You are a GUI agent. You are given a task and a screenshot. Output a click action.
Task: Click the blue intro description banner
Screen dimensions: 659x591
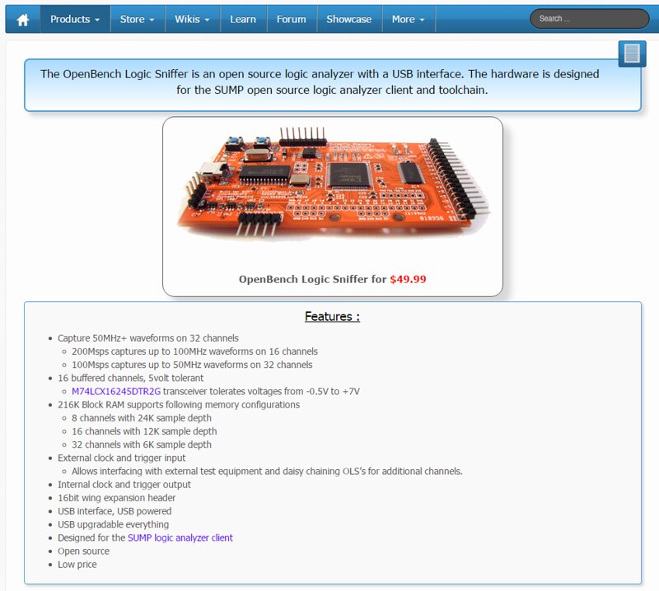(x=332, y=82)
